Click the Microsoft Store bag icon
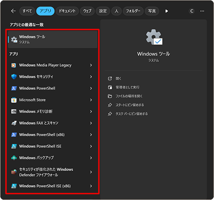Viewport: 214px width, 200px height. click(14, 100)
